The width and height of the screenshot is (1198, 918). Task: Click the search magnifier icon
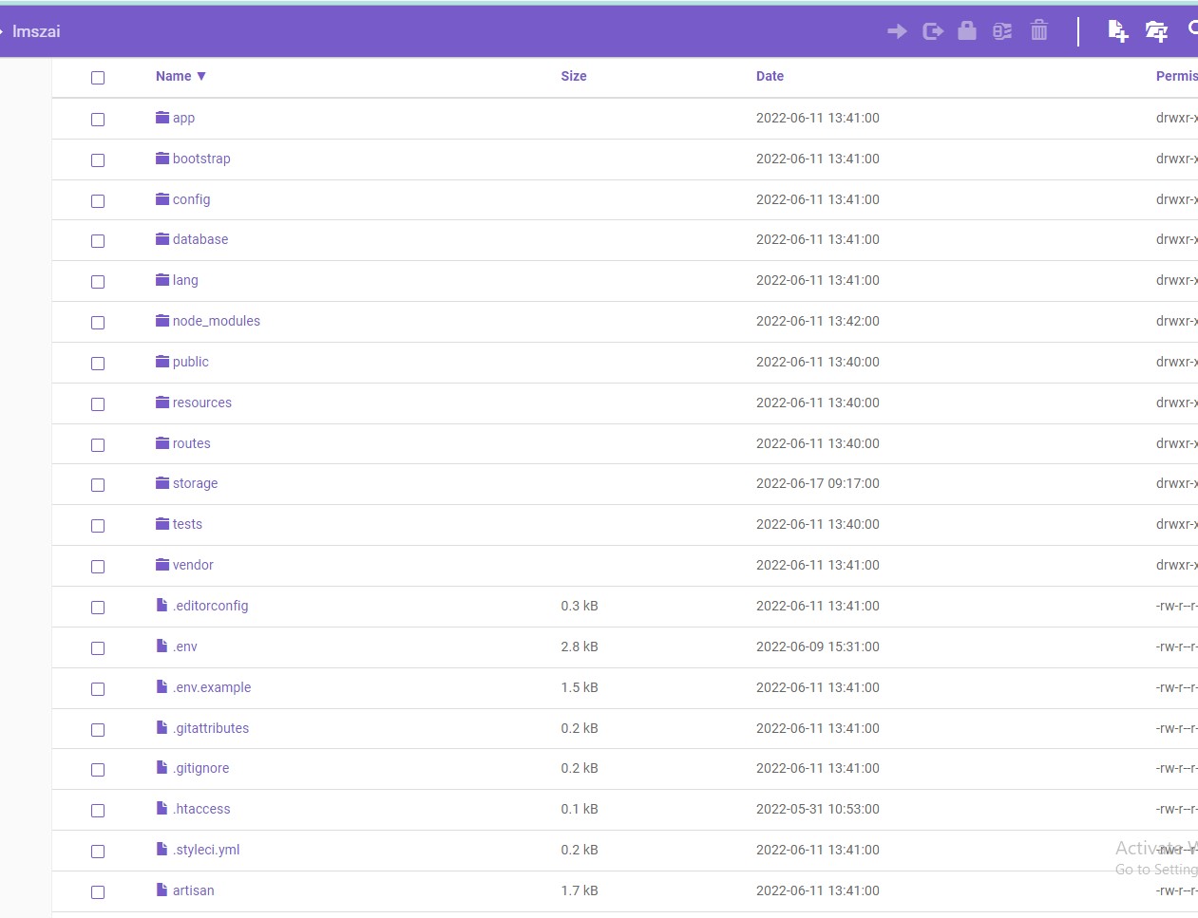click(1192, 30)
